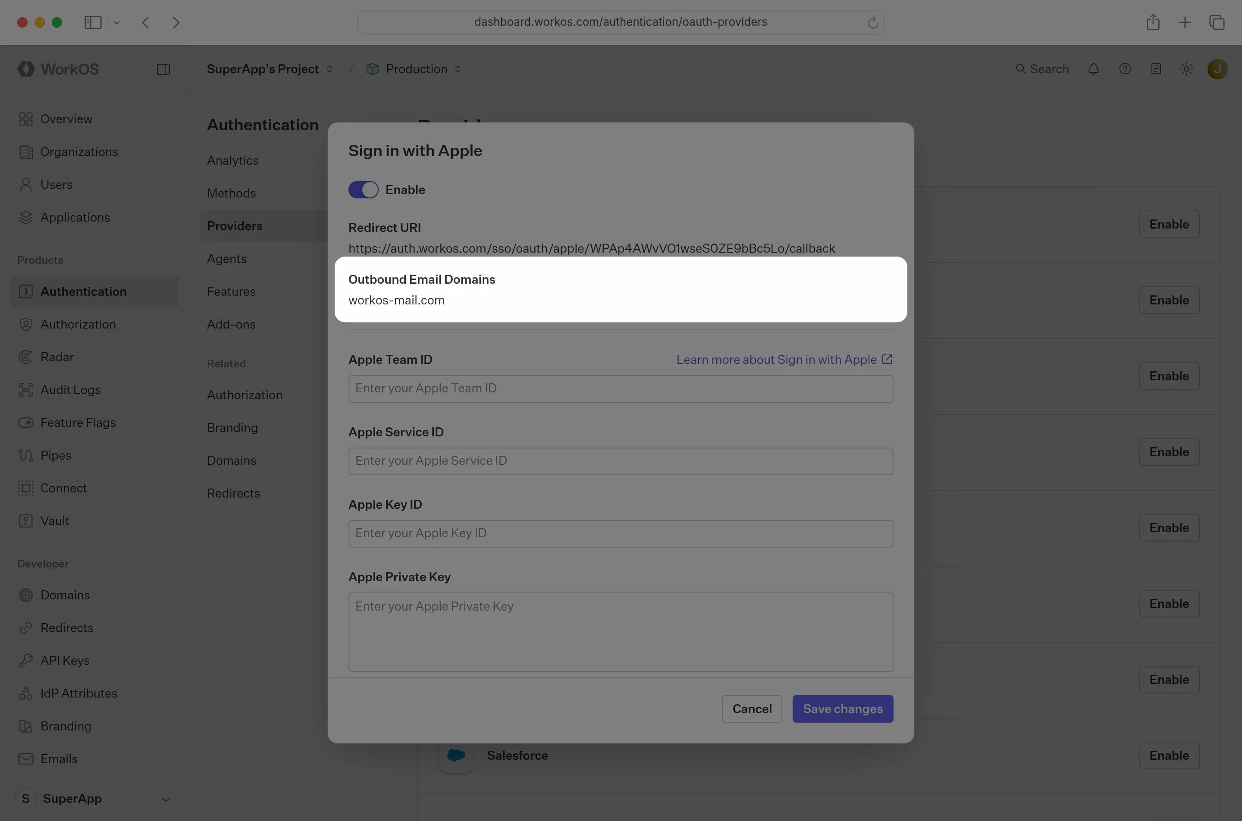Open Applications in sidebar

tap(94, 217)
